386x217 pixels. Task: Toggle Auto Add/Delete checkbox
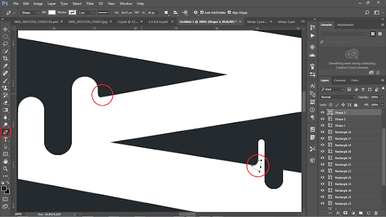click(x=202, y=13)
